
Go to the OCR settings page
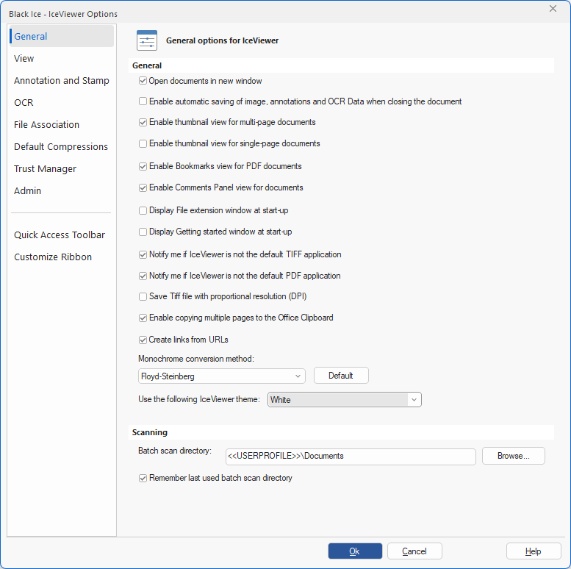coord(24,103)
